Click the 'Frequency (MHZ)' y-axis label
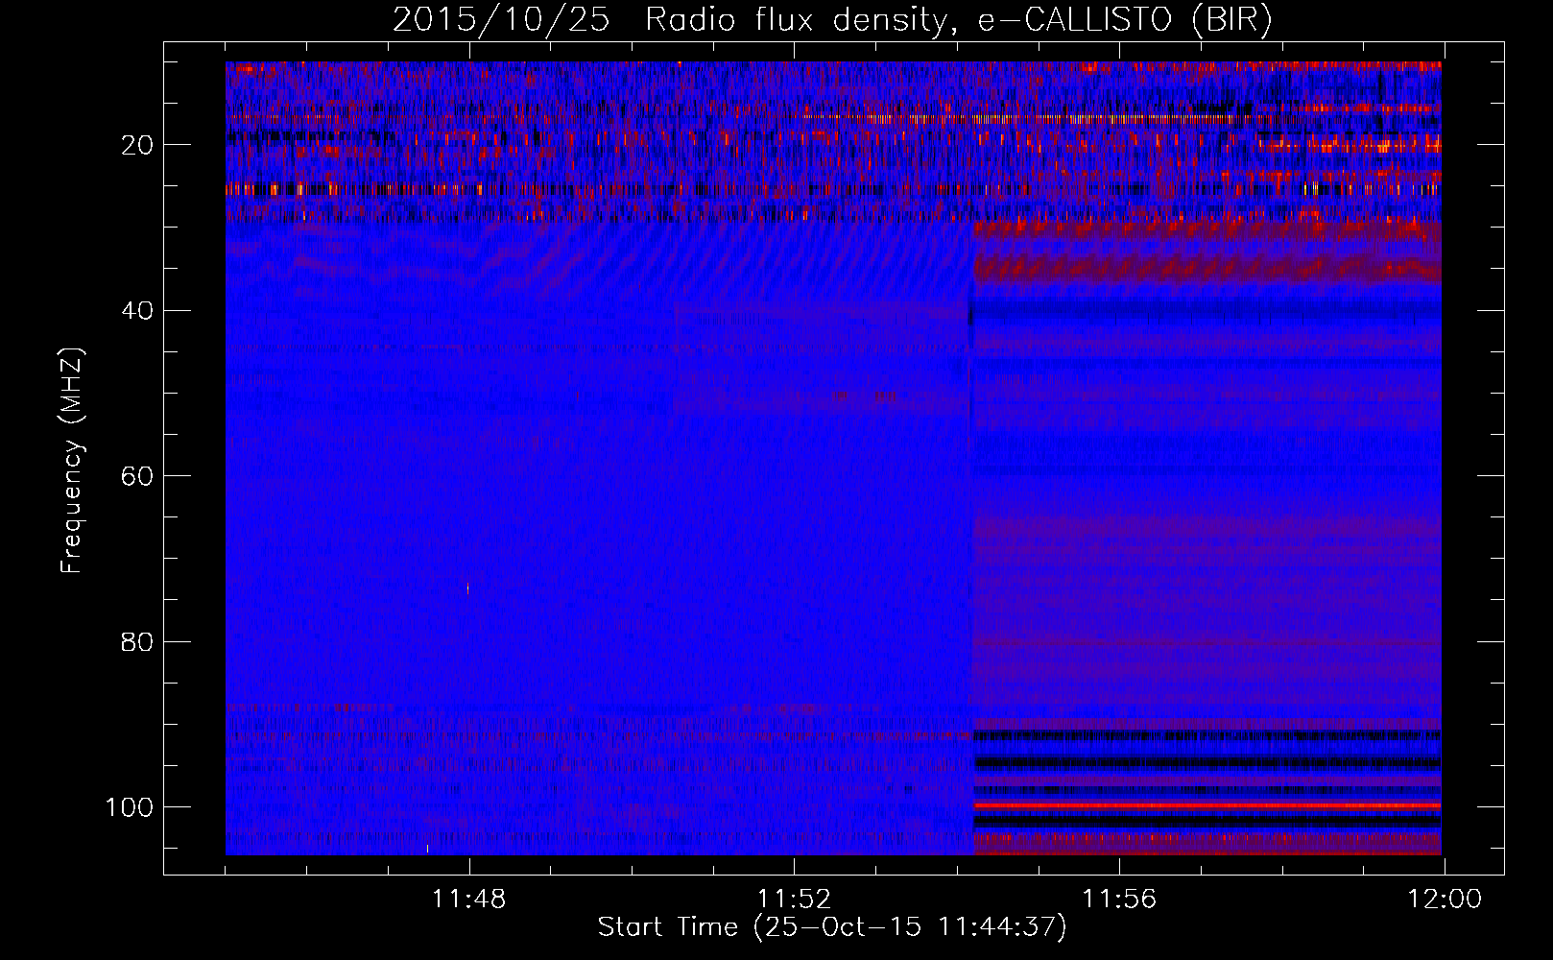 [x=72, y=461]
